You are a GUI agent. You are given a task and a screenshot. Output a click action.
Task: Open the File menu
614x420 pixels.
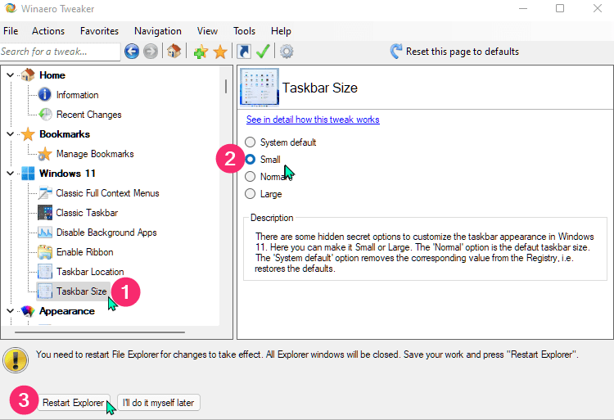click(11, 31)
